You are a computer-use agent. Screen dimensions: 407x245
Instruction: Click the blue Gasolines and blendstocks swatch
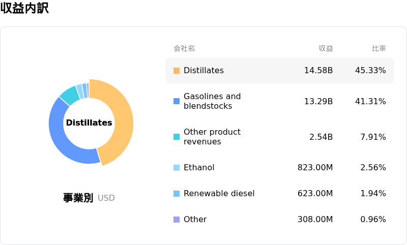pos(177,101)
